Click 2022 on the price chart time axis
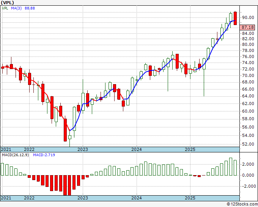 click(29, 149)
